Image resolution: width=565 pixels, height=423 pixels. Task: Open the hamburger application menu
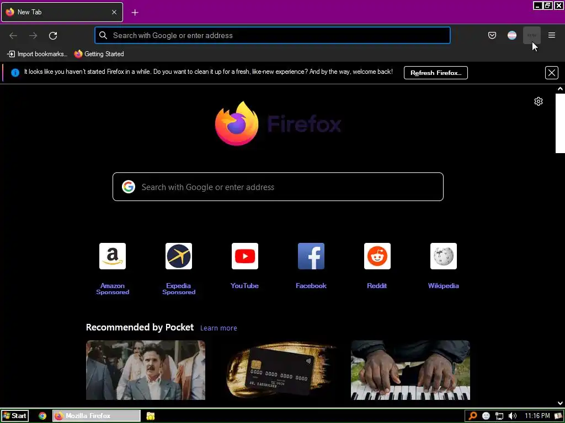551,35
